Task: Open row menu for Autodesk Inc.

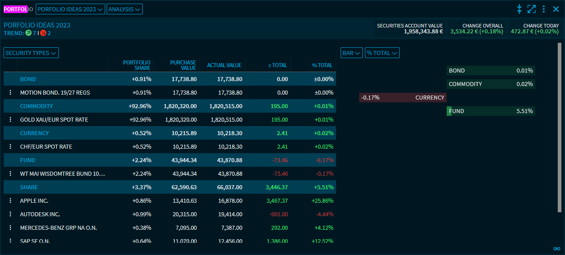Action: pyautogui.click(x=10, y=214)
